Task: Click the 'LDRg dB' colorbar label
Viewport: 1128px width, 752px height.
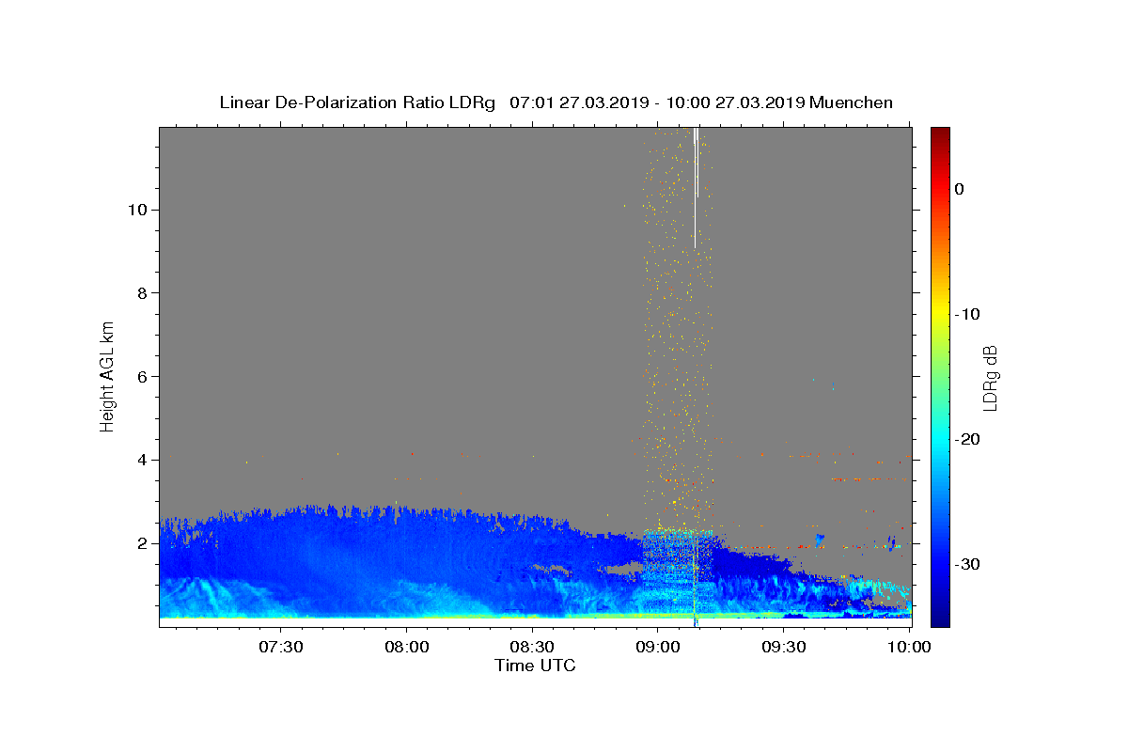Action: pos(990,377)
